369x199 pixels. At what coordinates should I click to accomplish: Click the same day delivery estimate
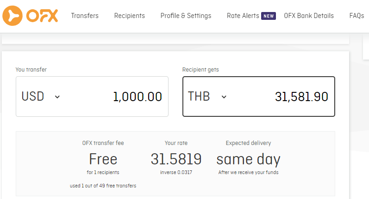(248, 159)
